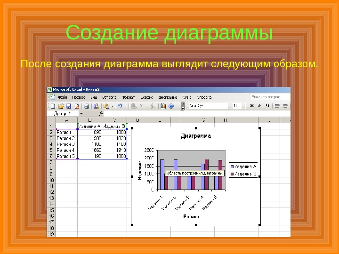Screen dimensions: 339x254
Task: Apply italic with the К button
Action: tap(259, 106)
